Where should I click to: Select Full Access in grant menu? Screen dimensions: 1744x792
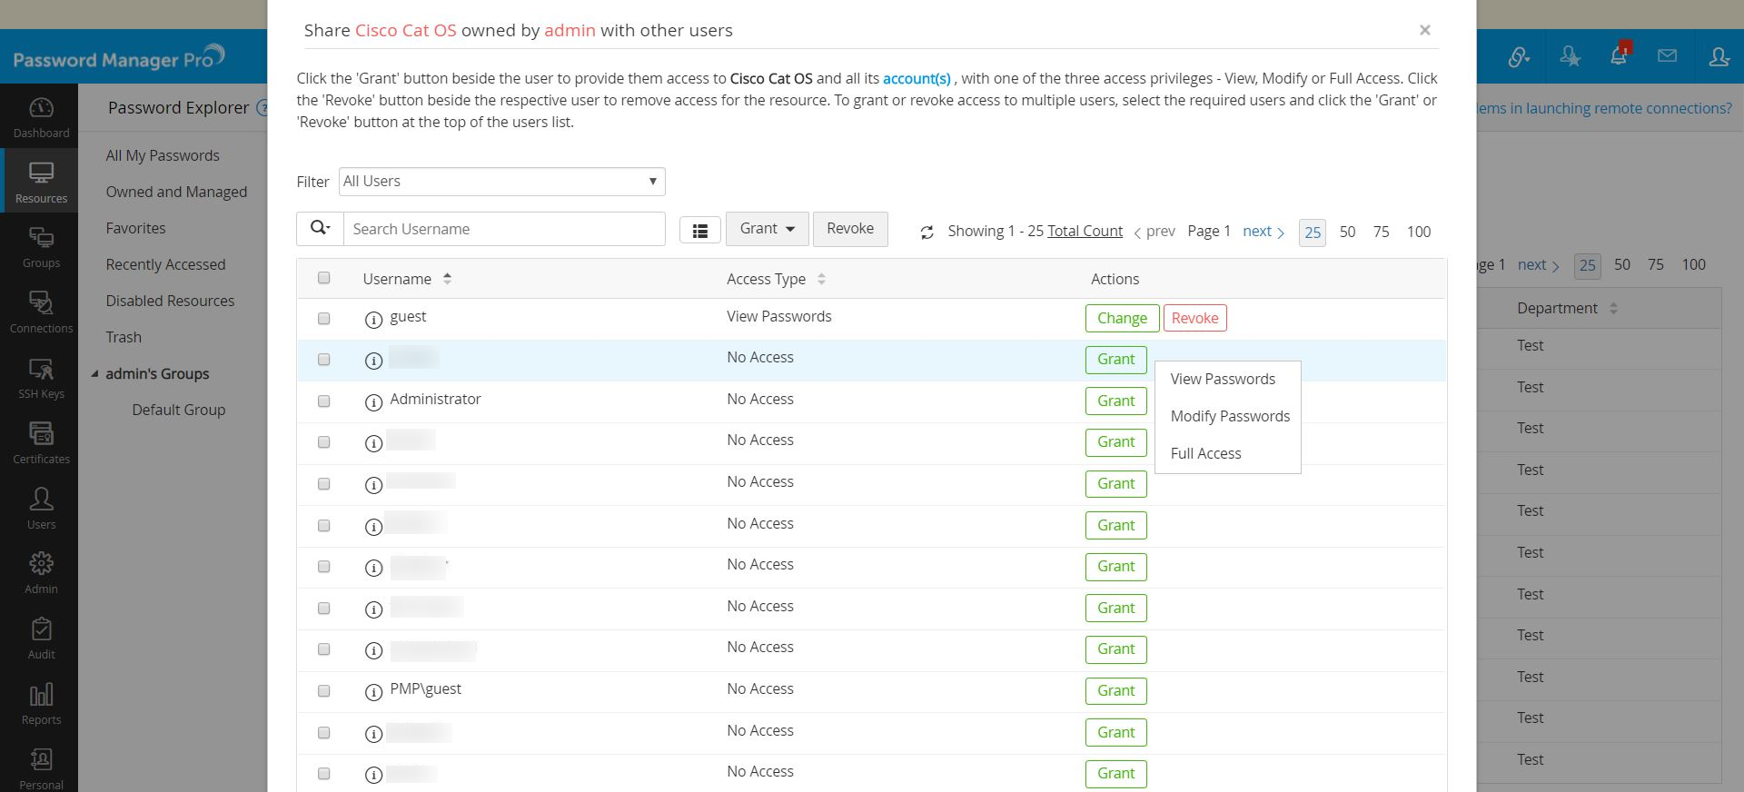pos(1205,453)
